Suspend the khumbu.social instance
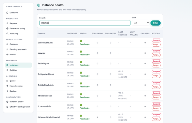 tap(156, 93)
